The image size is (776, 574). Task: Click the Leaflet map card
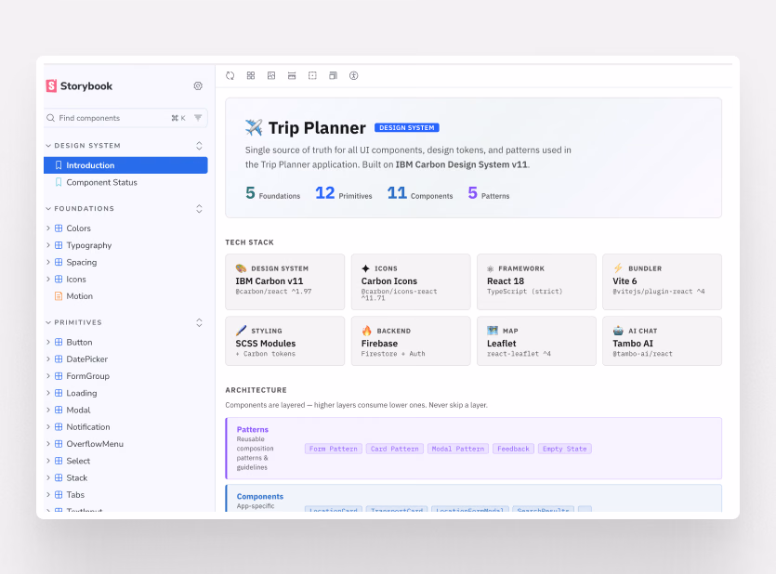pyautogui.click(x=536, y=341)
